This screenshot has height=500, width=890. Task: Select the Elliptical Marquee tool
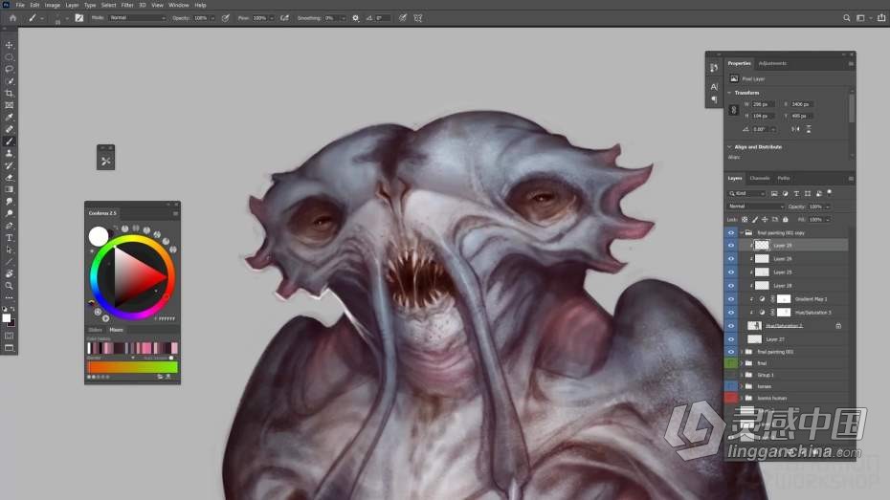[x=9, y=56]
